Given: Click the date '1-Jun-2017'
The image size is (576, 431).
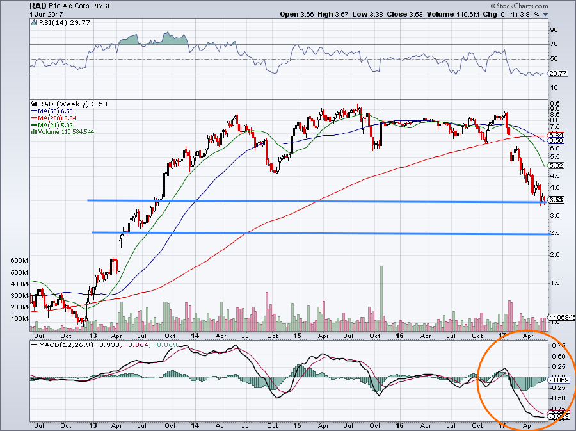Looking at the screenshot, I should [46, 15].
